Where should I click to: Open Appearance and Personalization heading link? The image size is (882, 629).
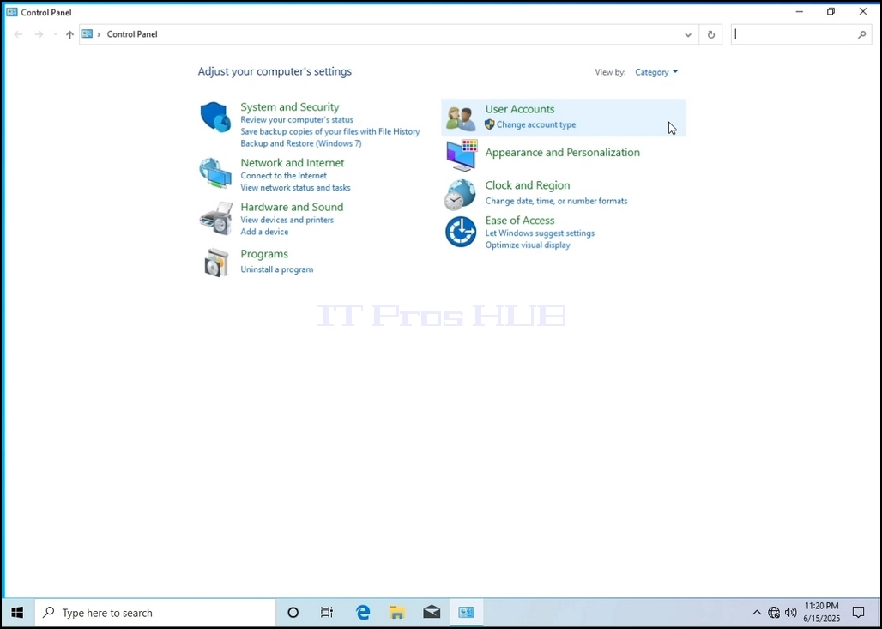click(x=563, y=153)
